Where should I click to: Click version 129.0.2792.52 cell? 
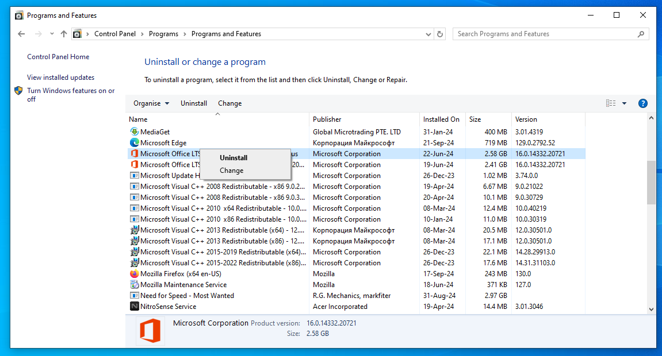click(535, 143)
